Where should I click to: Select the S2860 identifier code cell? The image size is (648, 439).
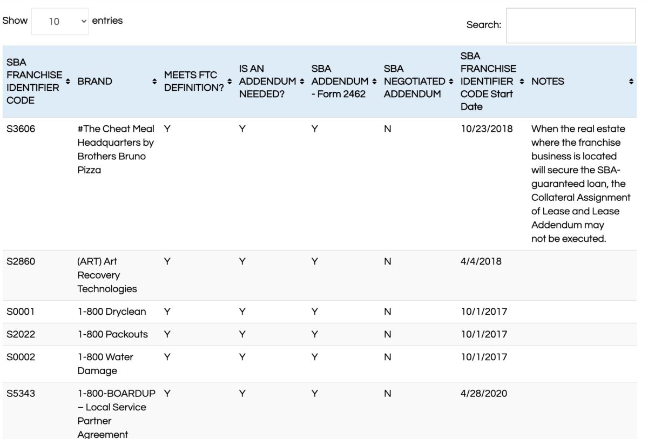21,261
